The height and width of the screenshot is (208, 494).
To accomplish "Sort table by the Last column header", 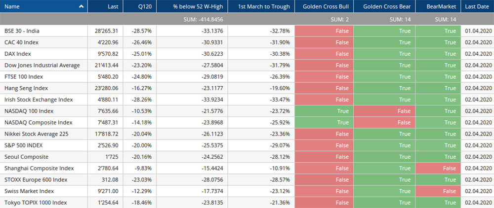I will (x=113, y=6).
